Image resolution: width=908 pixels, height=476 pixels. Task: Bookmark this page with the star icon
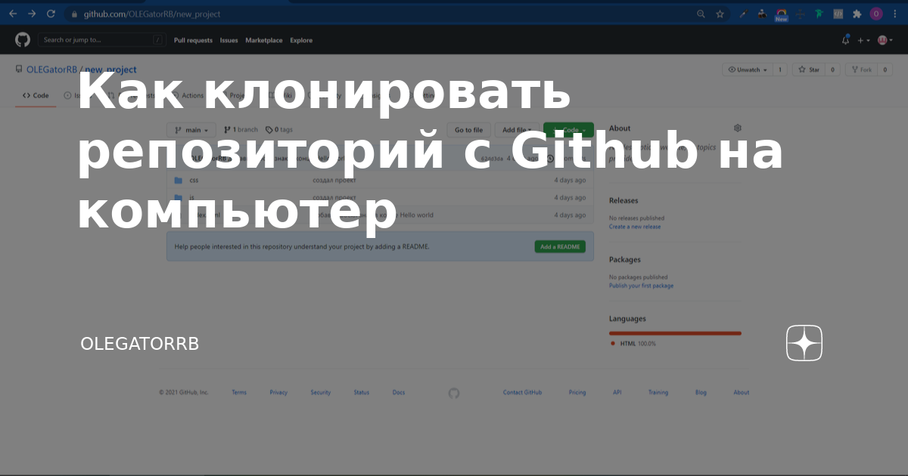720,14
